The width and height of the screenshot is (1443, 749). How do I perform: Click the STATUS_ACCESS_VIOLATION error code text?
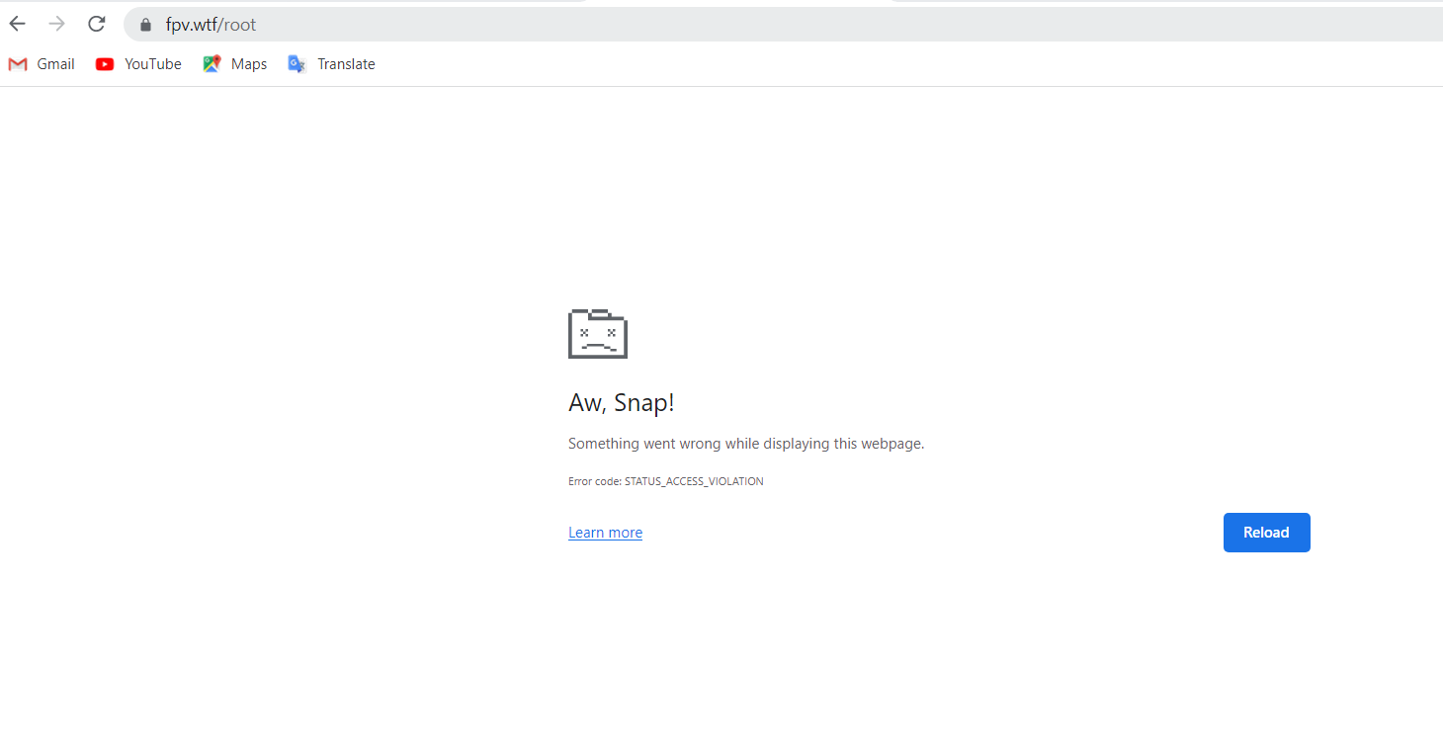coord(692,481)
